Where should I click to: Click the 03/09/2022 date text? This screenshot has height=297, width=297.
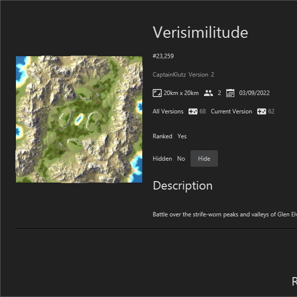(254, 93)
